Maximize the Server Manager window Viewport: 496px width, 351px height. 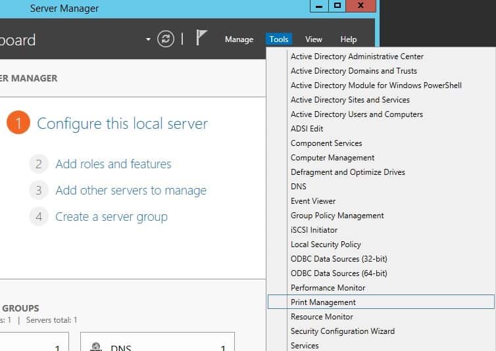(337, 6)
